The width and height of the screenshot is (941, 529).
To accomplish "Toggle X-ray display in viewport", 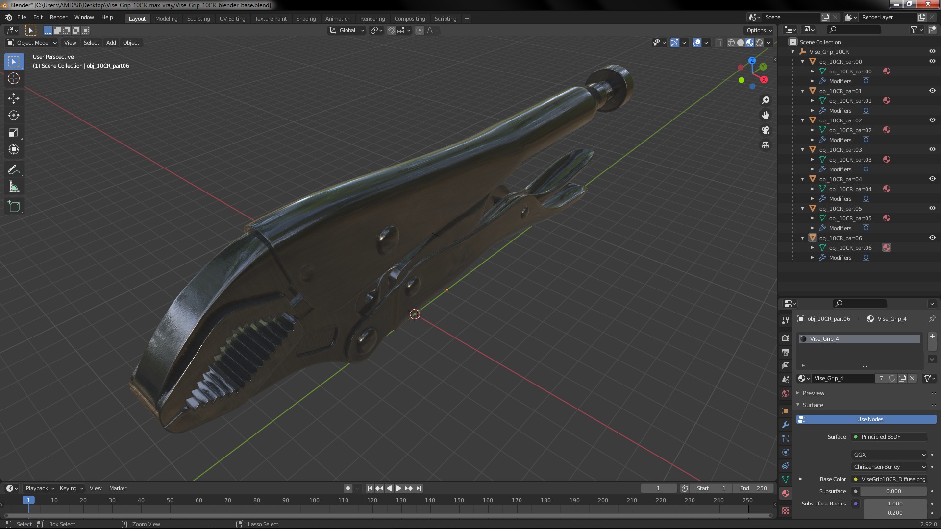I will click(718, 43).
